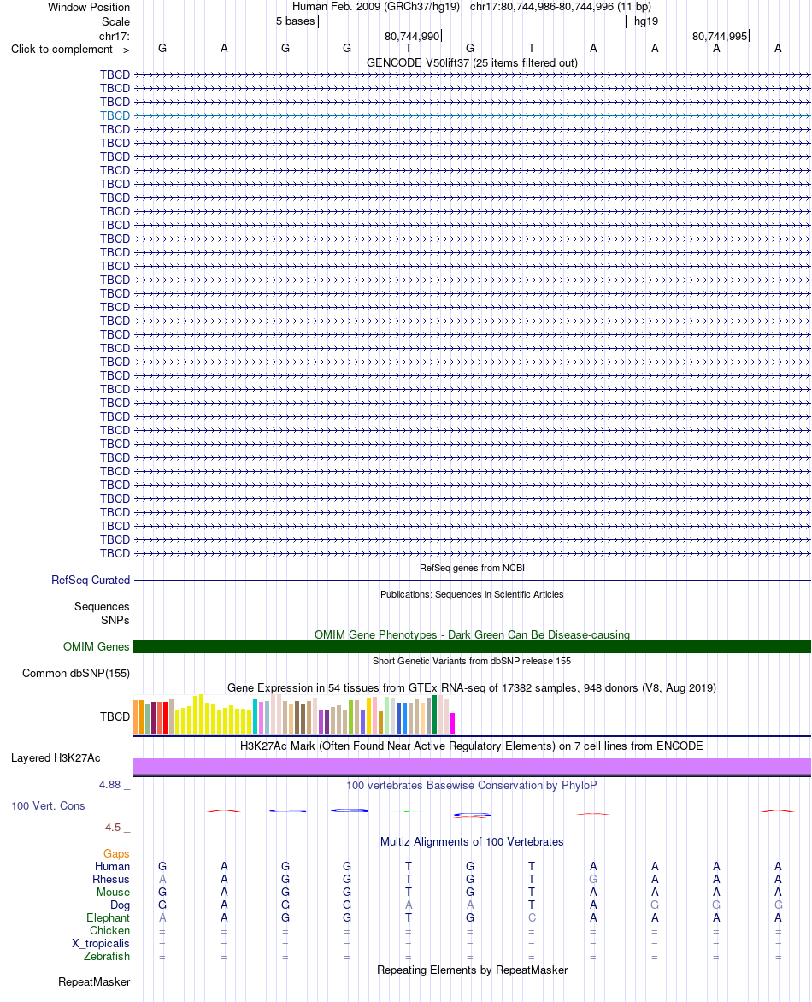Open GENCODE V50lift37 track title
The width and height of the screenshot is (812, 1002).
click(472, 62)
